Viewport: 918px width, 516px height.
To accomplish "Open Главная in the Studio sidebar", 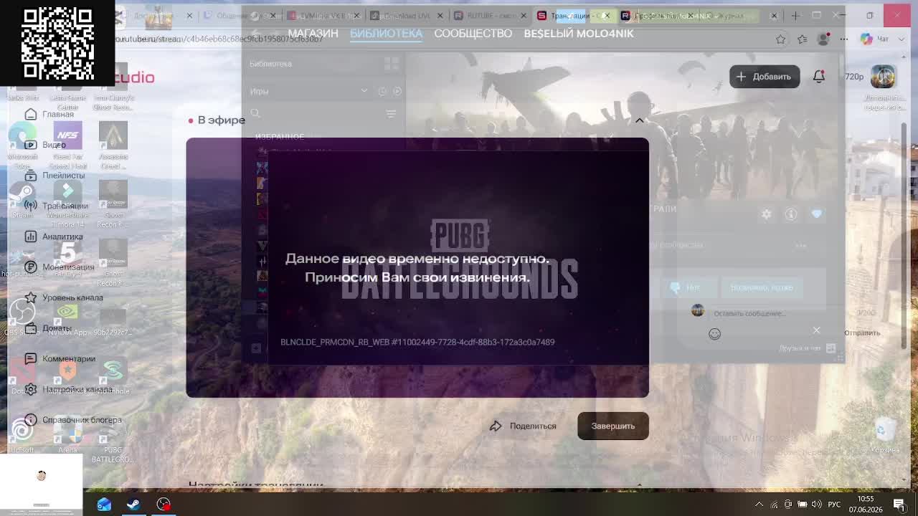I will pos(49,114).
